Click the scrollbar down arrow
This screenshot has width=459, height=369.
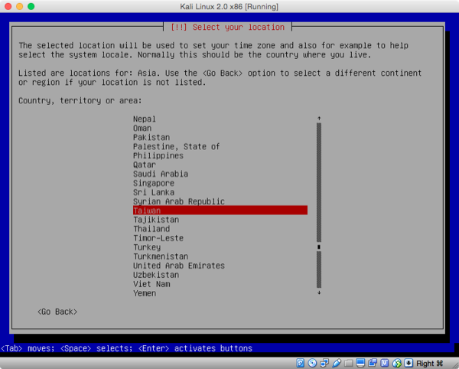[x=319, y=292]
